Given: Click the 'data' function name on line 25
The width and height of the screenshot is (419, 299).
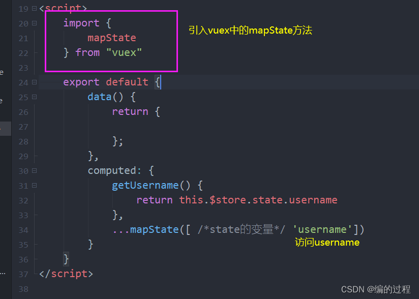Looking at the screenshot, I should coord(99,97).
